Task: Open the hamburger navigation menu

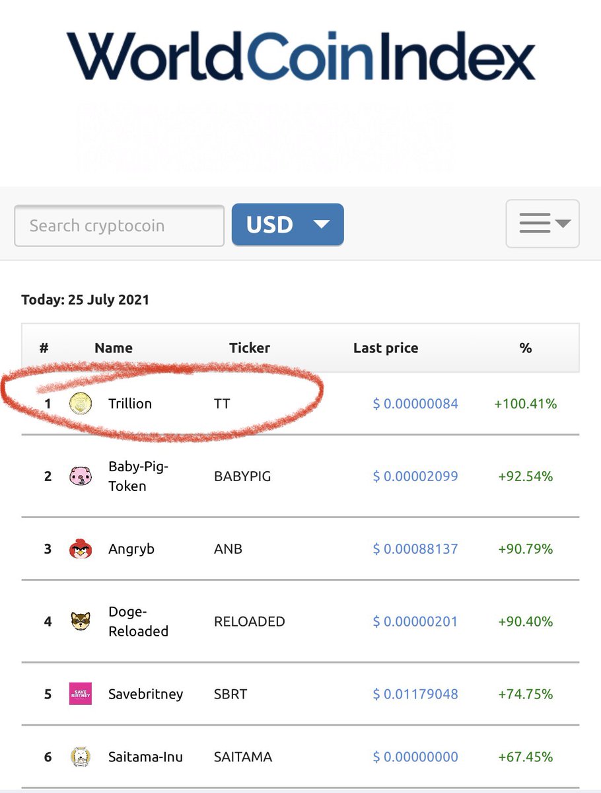Action: click(x=536, y=223)
